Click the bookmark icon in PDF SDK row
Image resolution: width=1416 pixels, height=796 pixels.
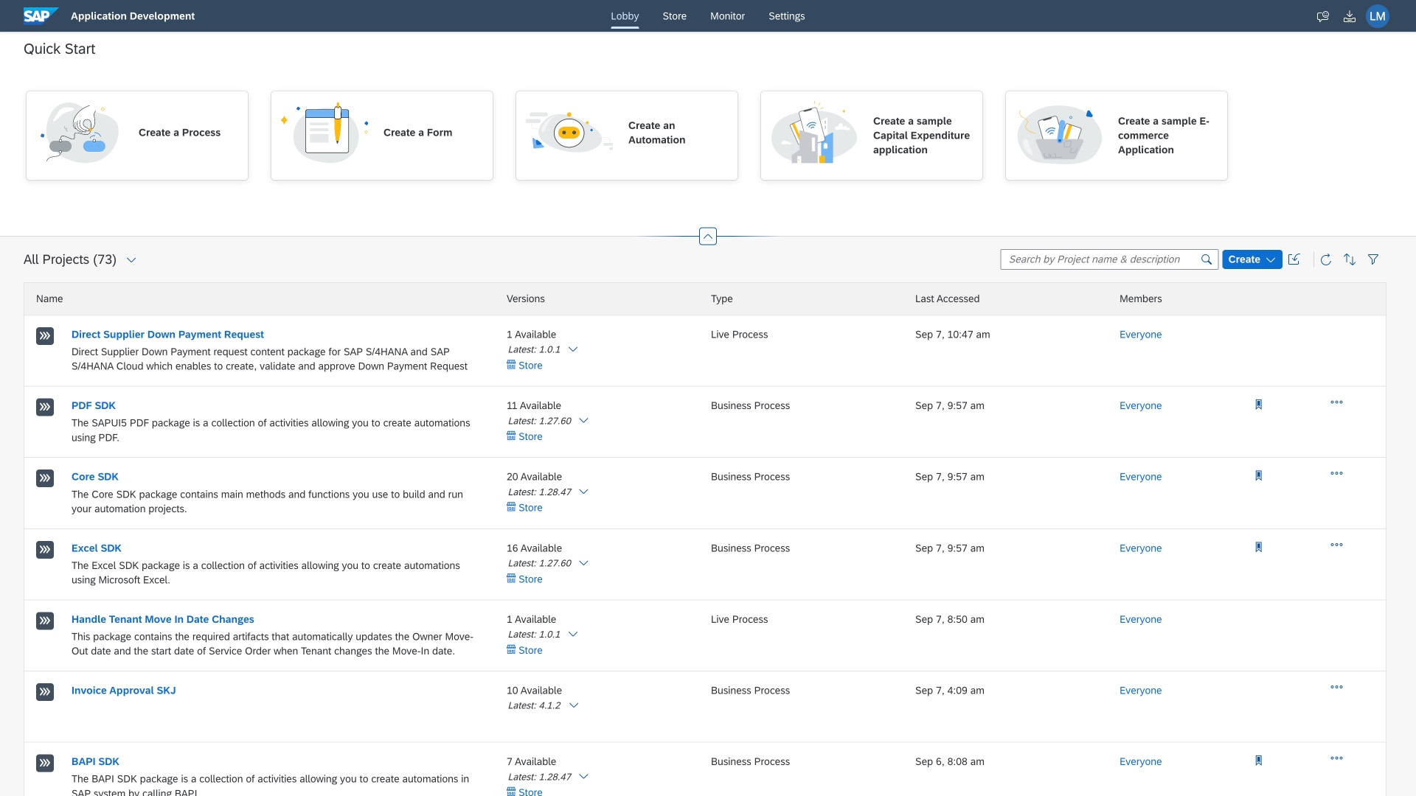point(1259,405)
